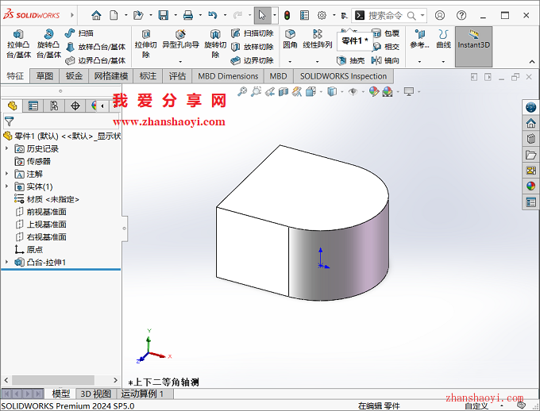Open the ConfigurationManager tab icon

[x=54, y=106]
